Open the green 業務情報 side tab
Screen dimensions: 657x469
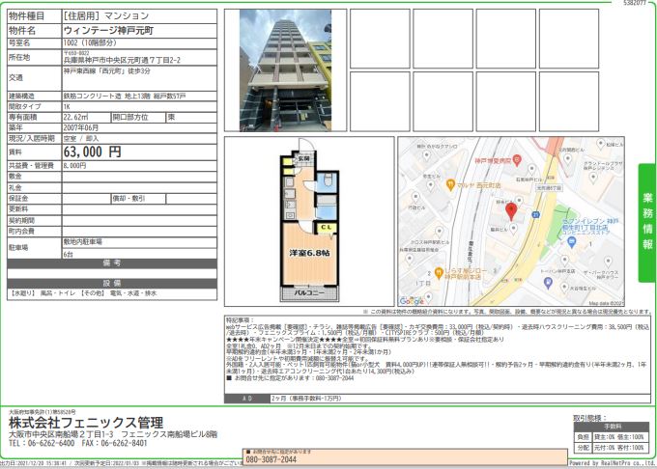[647, 222]
